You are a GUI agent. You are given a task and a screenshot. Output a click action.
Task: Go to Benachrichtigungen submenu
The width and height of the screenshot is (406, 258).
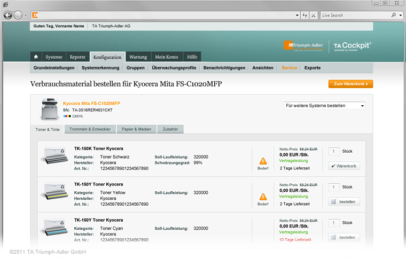click(x=224, y=68)
